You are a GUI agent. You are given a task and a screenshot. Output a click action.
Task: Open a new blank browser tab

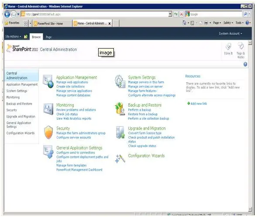pyautogui.click(x=116, y=24)
